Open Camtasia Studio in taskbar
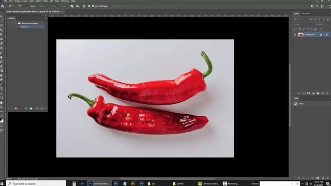This screenshot has height=186, width=331. coord(208,184)
